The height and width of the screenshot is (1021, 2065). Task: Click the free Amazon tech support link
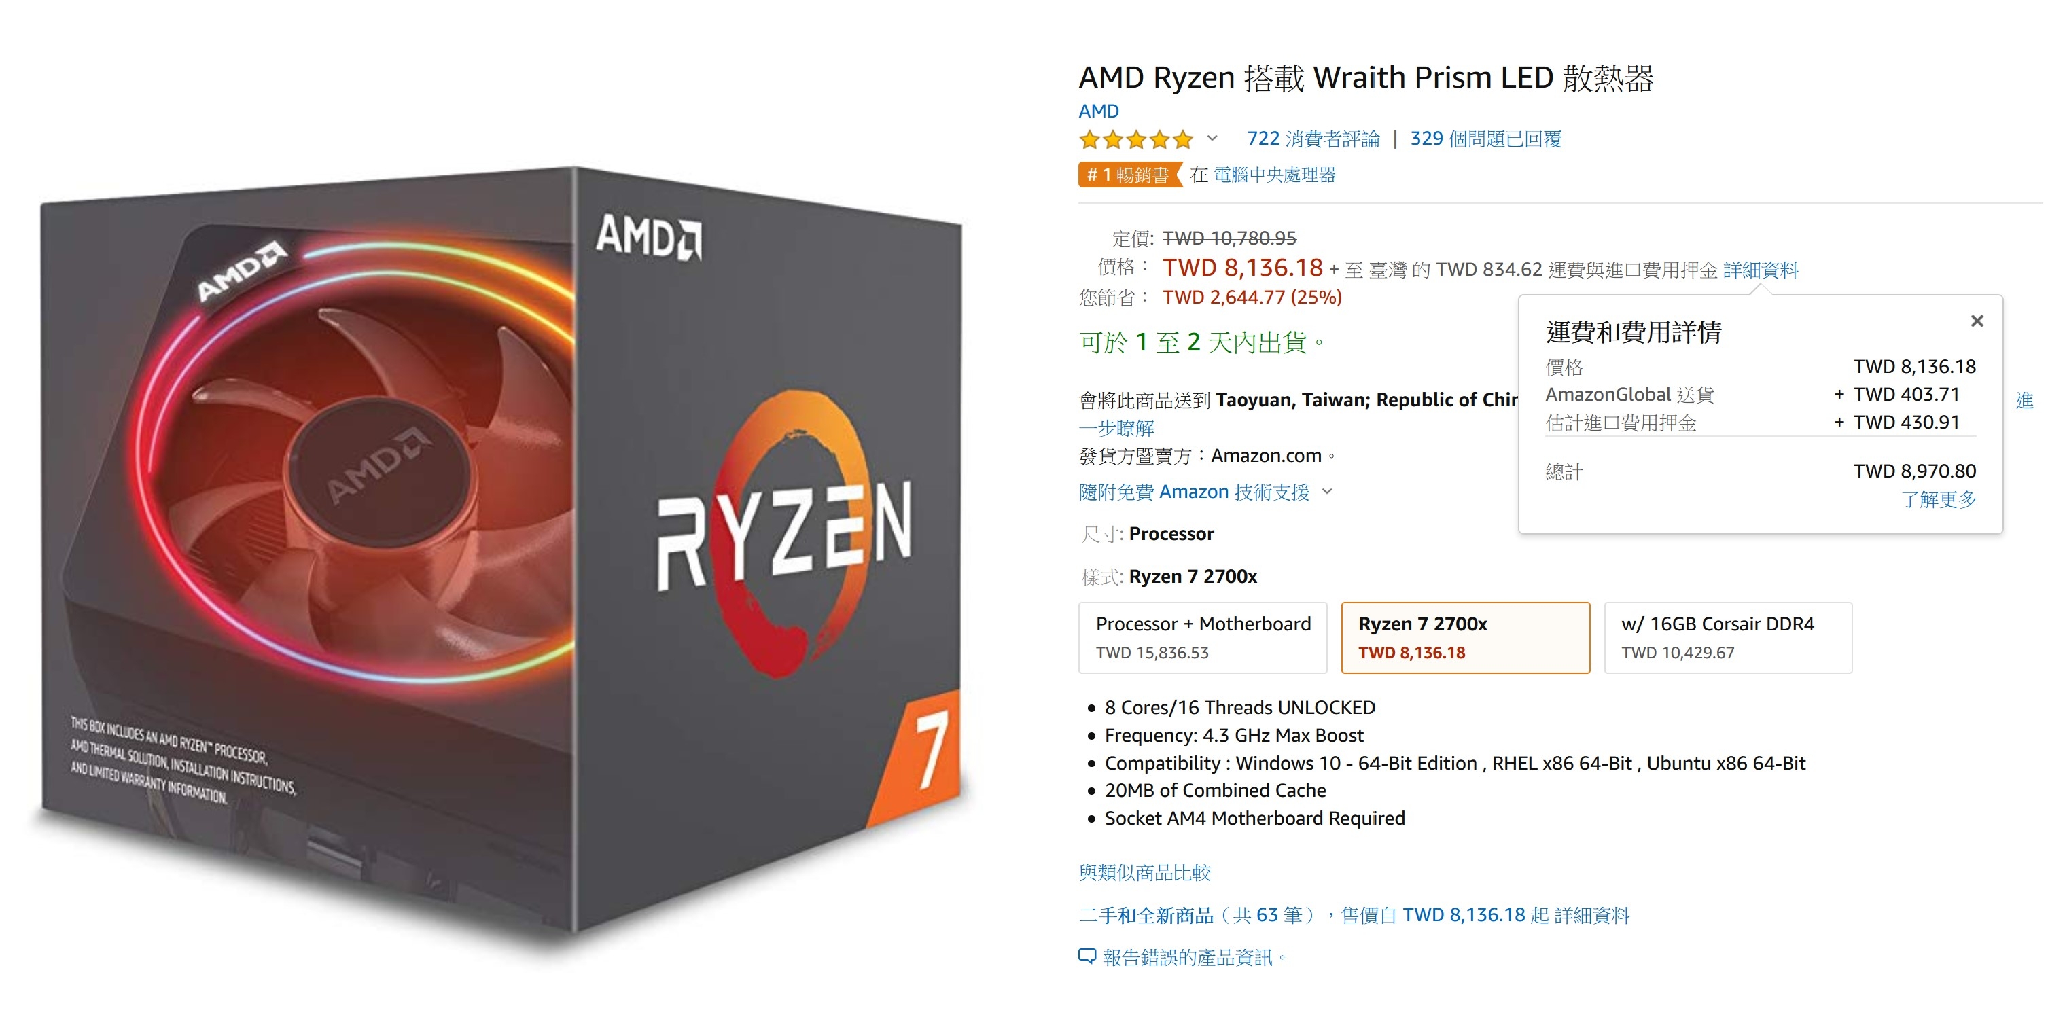(x=1194, y=491)
